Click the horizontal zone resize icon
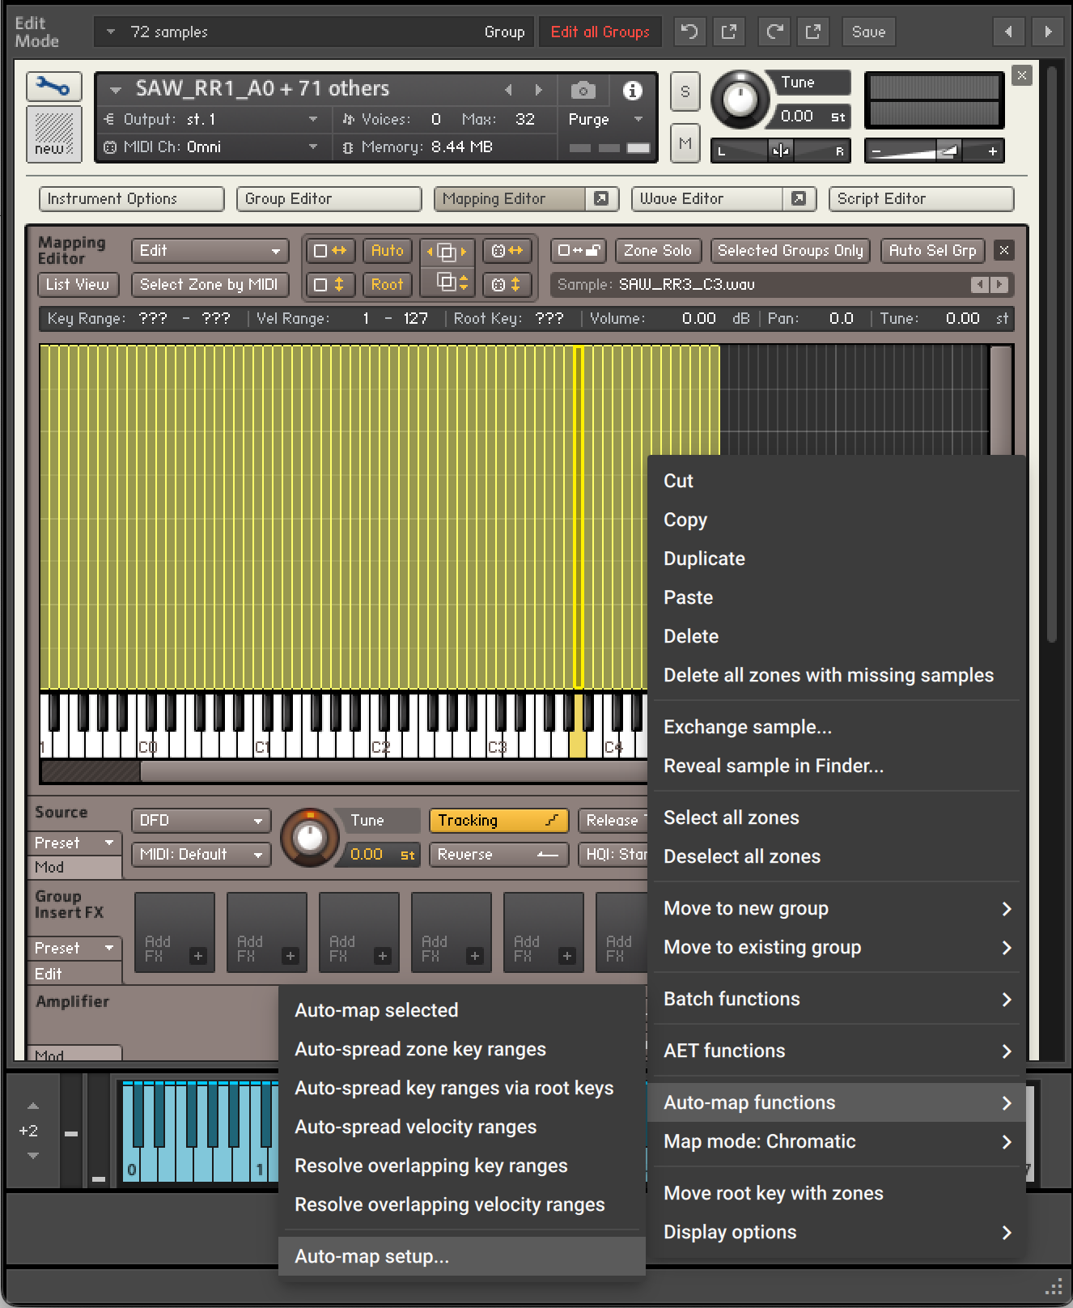This screenshot has width=1073, height=1308. click(329, 251)
